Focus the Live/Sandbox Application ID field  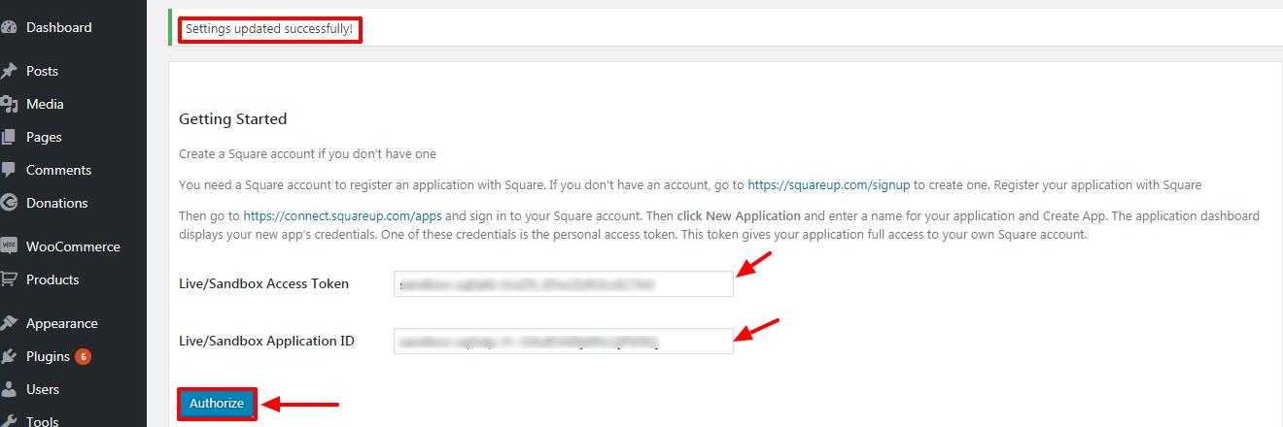563,341
